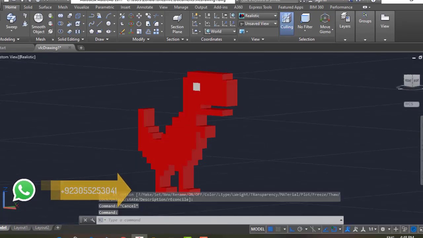423x238 pixels.
Task: Toggle Ortho mode in status bar
Action: [x=292, y=229]
